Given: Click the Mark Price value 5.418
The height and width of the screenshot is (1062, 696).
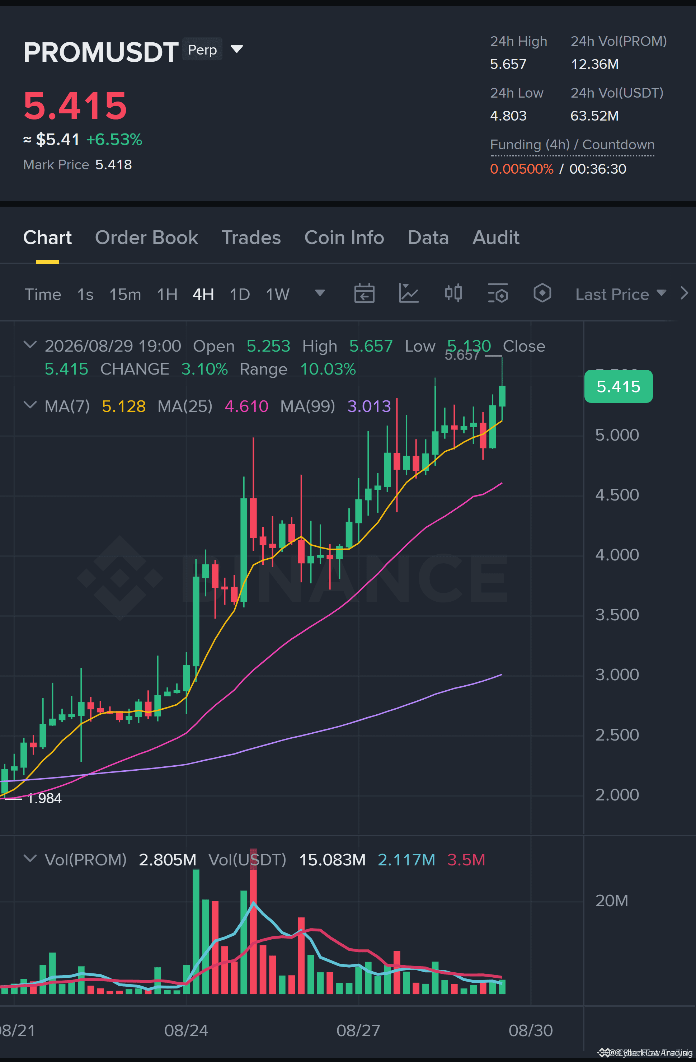Looking at the screenshot, I should [114, 165].
